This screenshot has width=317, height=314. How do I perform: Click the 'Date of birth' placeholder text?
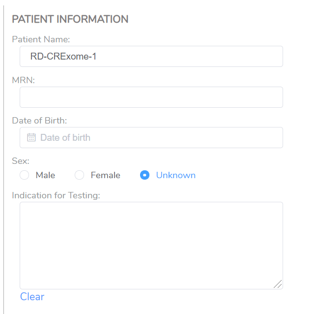65,137
